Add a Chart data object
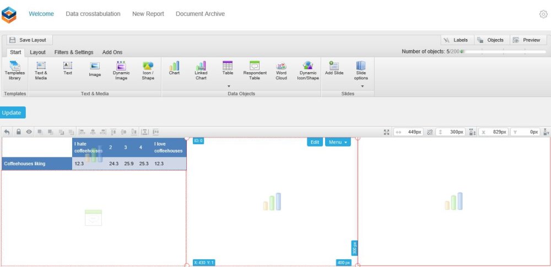This screenshot has height=267, width=551. pos(174,68)
